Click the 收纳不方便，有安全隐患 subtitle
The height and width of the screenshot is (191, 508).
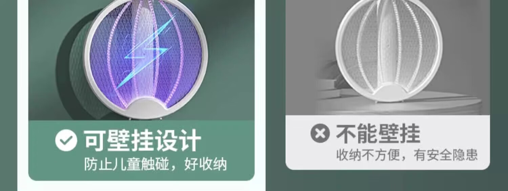pos(407,155)
